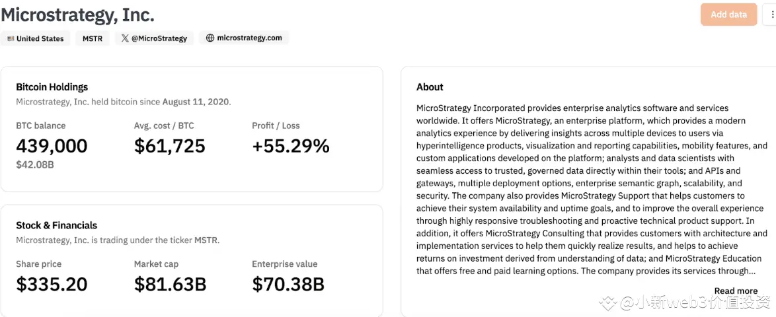Visit the microstrategy.com website link
The height and width of the screenshot is (317, 776).
(249, 38)
